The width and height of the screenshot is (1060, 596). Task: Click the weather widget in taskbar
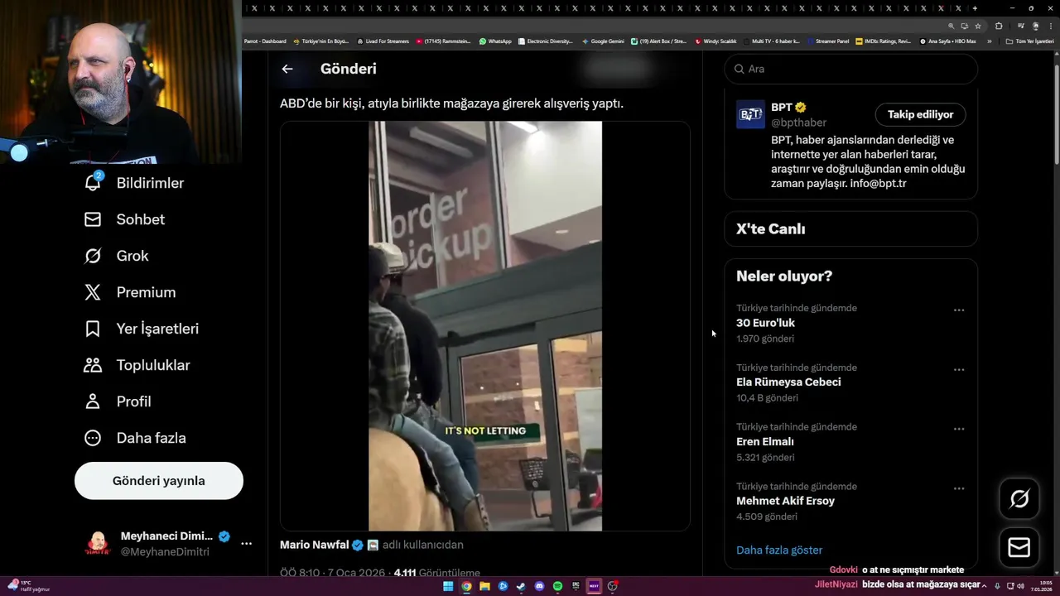pos(28,586)
